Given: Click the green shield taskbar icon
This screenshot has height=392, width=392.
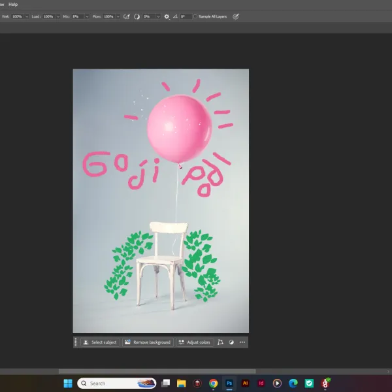Looking at the screenshot, I should coord(309,384).
